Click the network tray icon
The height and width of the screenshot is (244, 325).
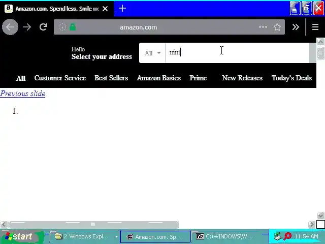point(278,236)
